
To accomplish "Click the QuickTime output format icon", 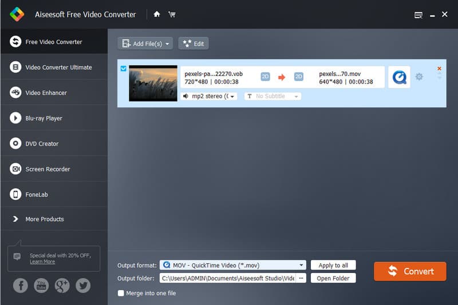I will tap(399, 77).
